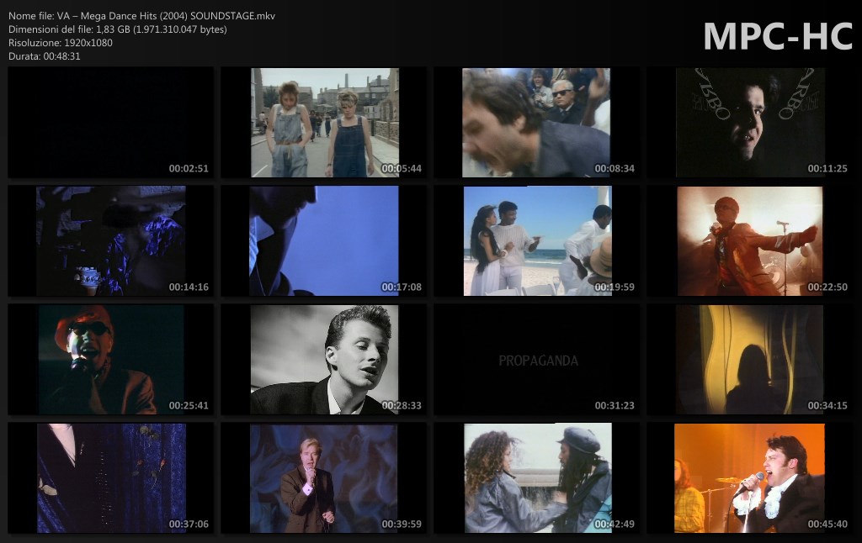Click the 'Durata: 00:48:31' text
This screenshot has height=543, width=862.
tap(45, 56)
